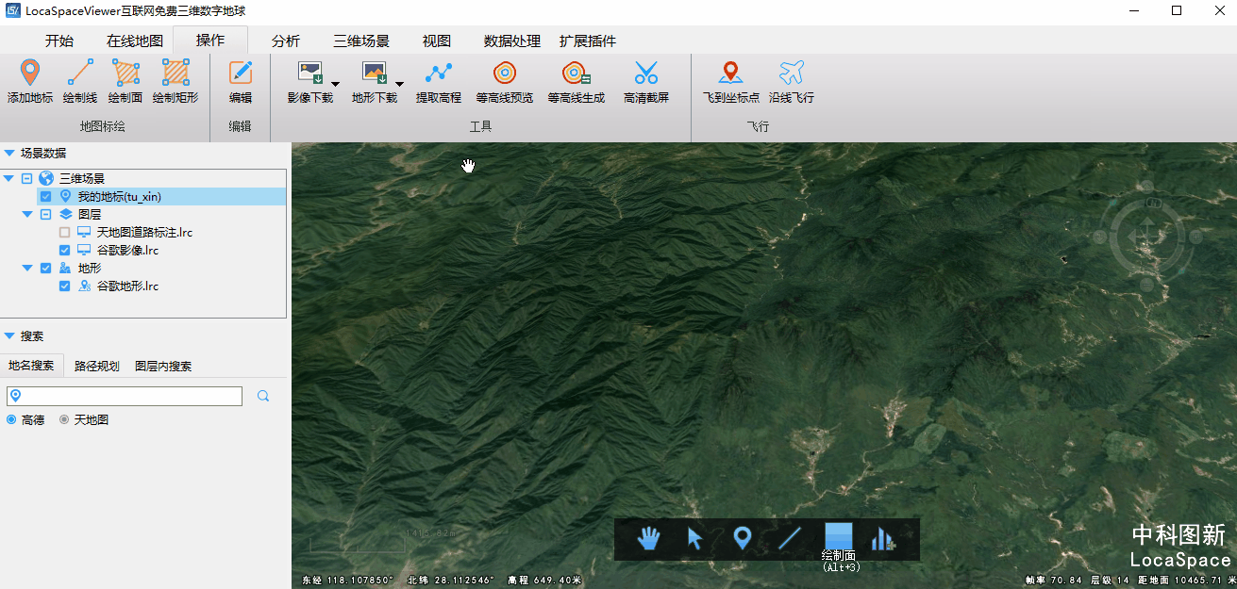Screen dimensions: 1237x589
Task: Click the LocaSpaceViewer title bar app icon
Action: [11, 10]
